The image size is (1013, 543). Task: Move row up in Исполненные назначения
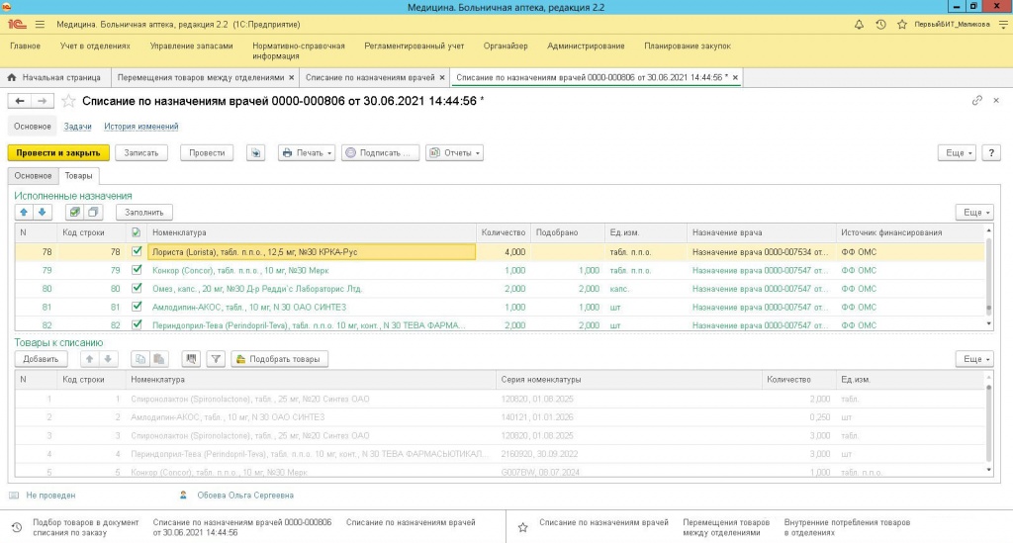pos(24,212)
